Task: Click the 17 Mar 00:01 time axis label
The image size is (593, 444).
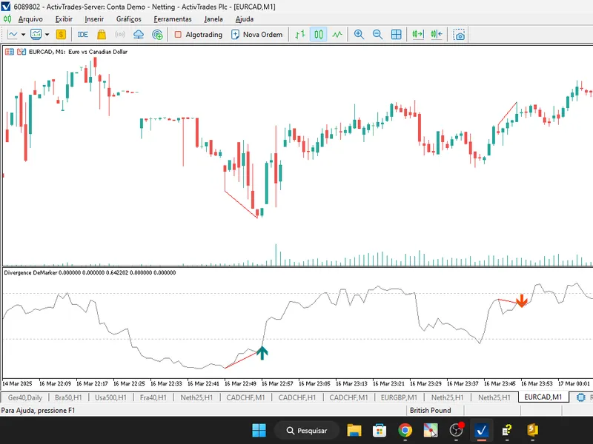Action: 574,383
